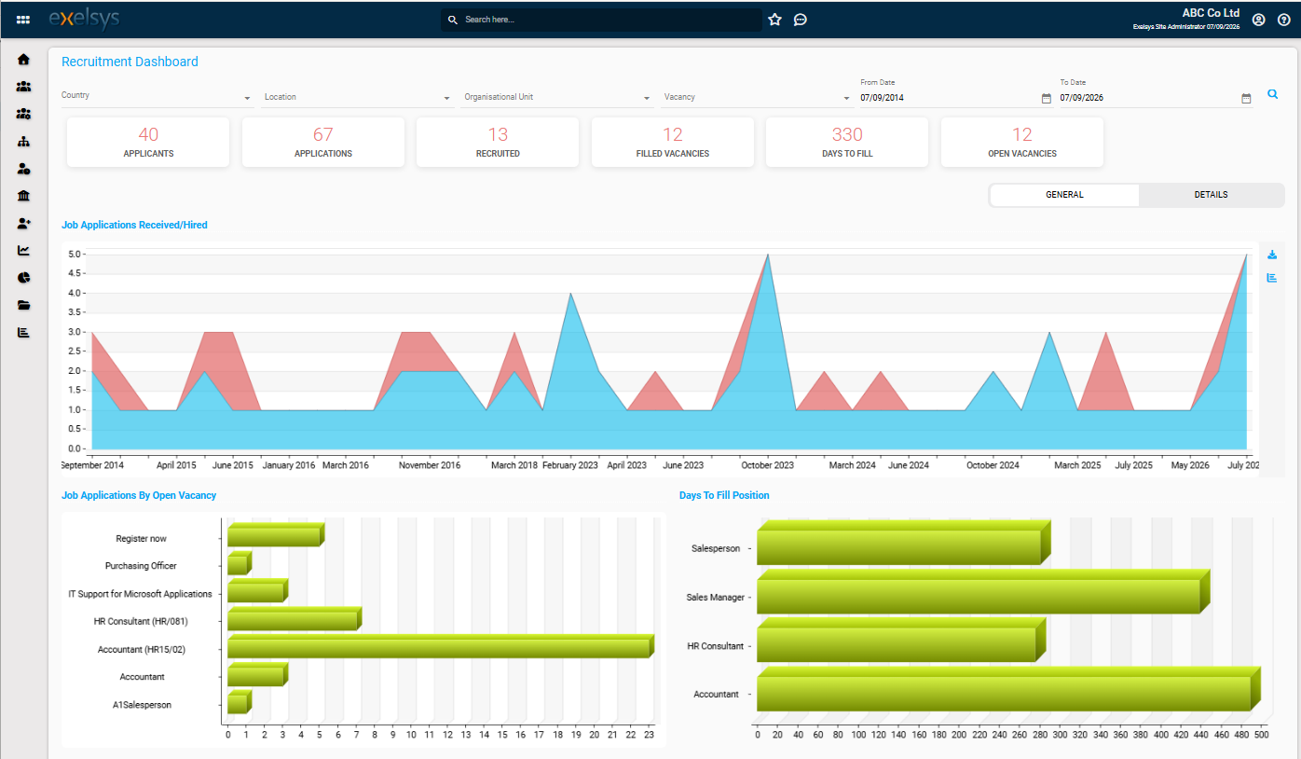Go to Home in the sidebar

(23, 60)
